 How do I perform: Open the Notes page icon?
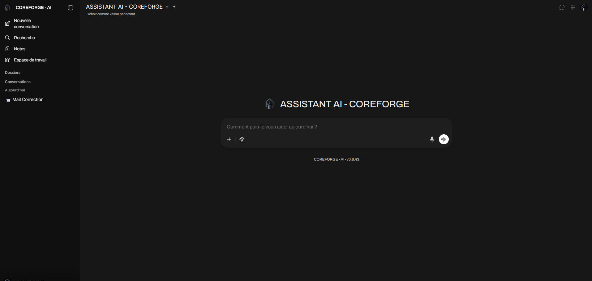tap(7, 49)
